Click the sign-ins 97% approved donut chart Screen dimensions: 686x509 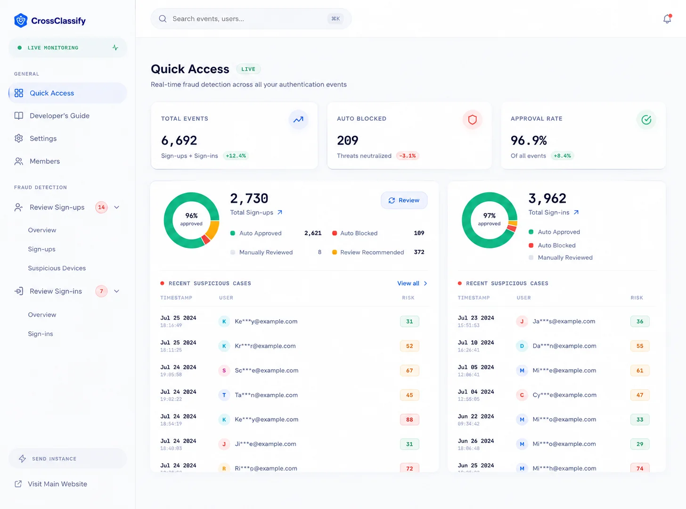click(490, 220)
